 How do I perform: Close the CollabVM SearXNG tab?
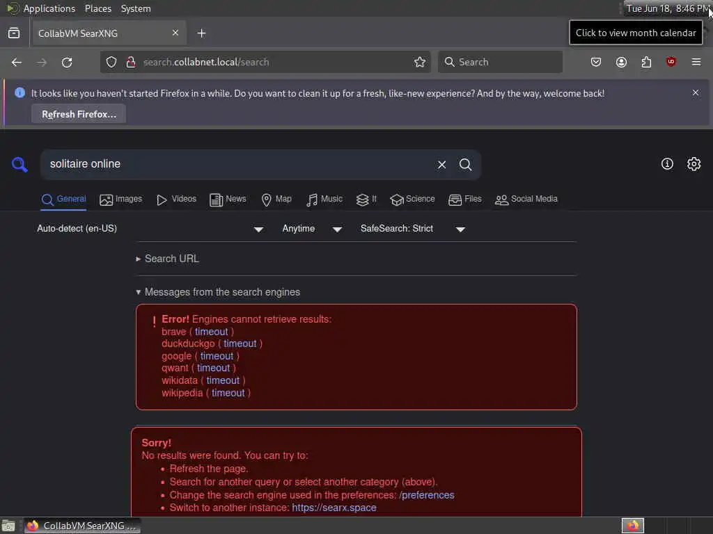(x=175, y=33)
